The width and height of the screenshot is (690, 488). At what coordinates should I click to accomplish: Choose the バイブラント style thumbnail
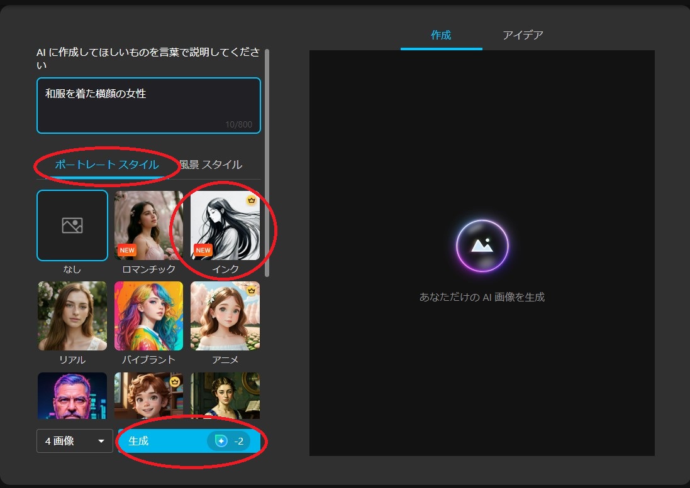point(148,316)
